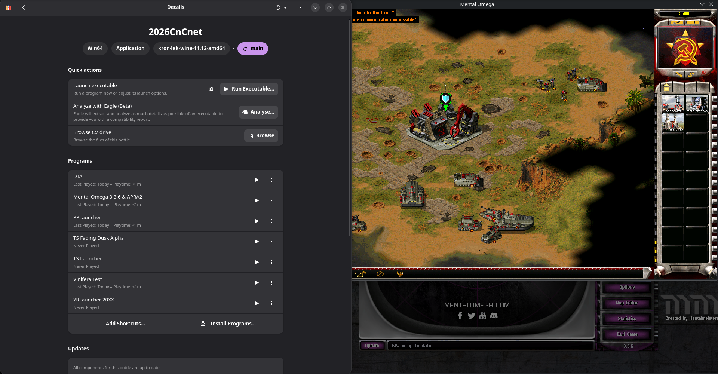Viewport: 718px width, 374px height.
Task: Click the "MO is up to date." status text
Action: 412,346
